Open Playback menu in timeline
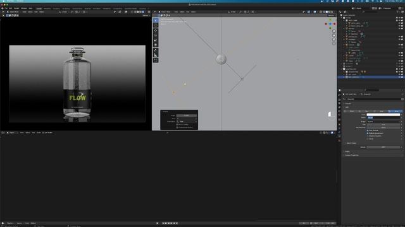The height and width of the screenshot is (227, 405). coord(10,223)
